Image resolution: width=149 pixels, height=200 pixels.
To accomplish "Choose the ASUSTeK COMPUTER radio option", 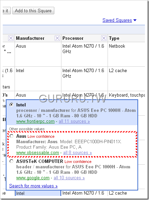I will point(12,161).
